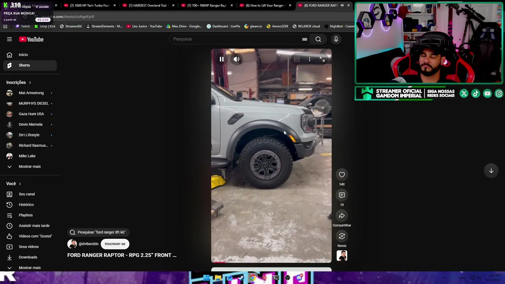Expand the Inscrições section chevron
Screen dimensions: 505x284
[30, 82]
